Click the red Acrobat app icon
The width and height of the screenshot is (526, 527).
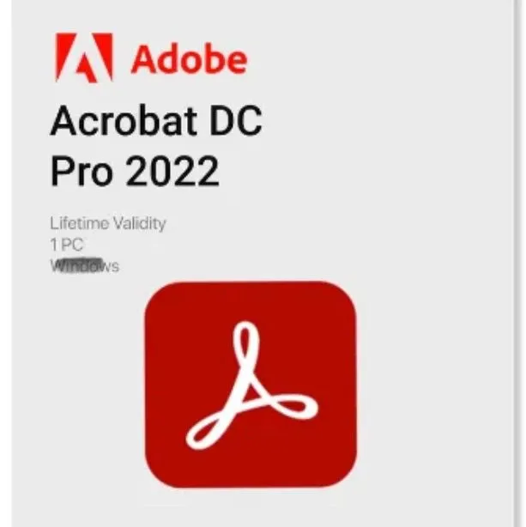point(251,385)
